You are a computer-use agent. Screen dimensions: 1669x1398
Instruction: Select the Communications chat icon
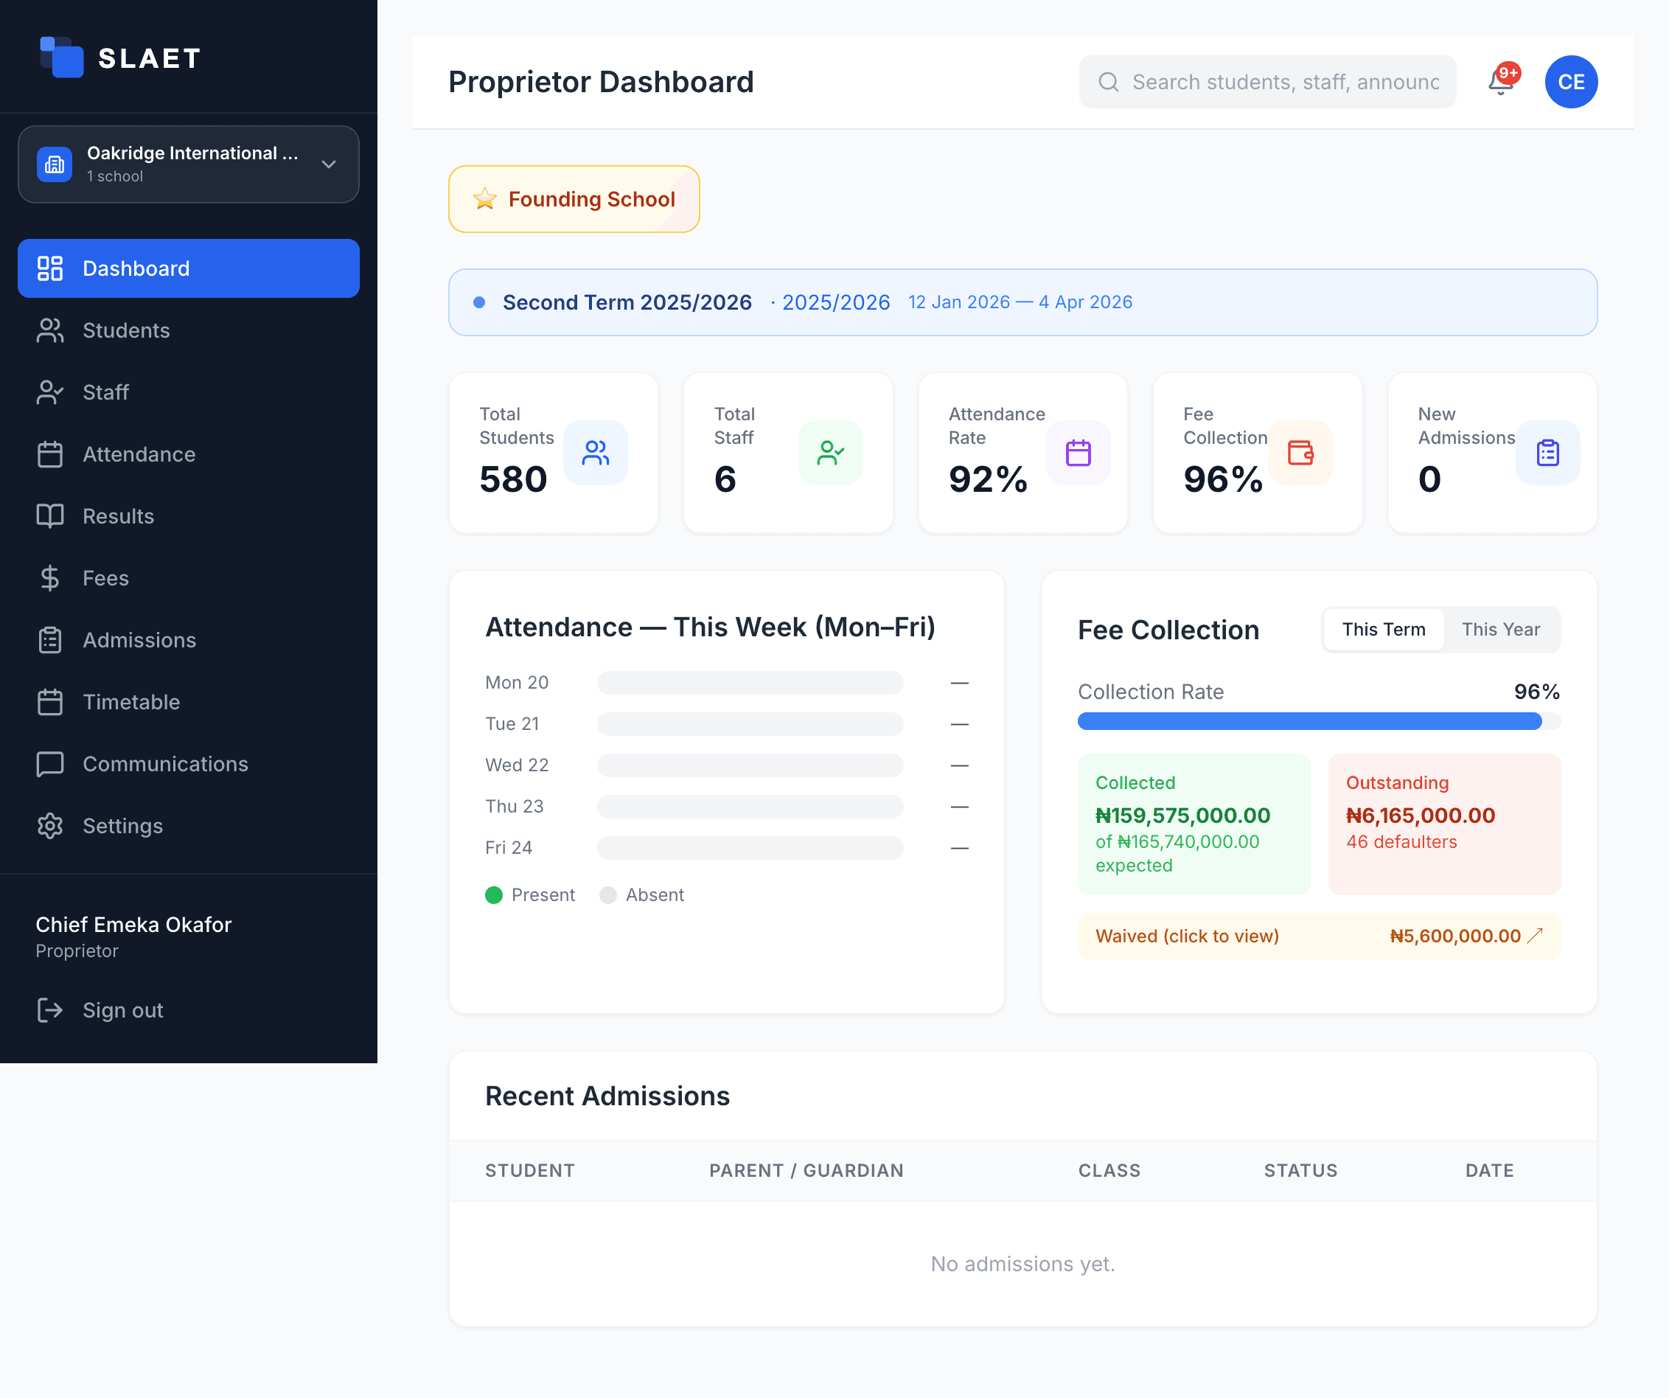pyautogui.click(x=49, y=764)
